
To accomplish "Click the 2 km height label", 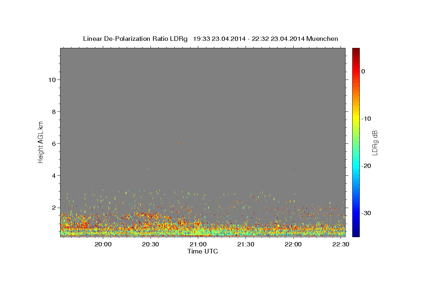I will click(53, 207).
